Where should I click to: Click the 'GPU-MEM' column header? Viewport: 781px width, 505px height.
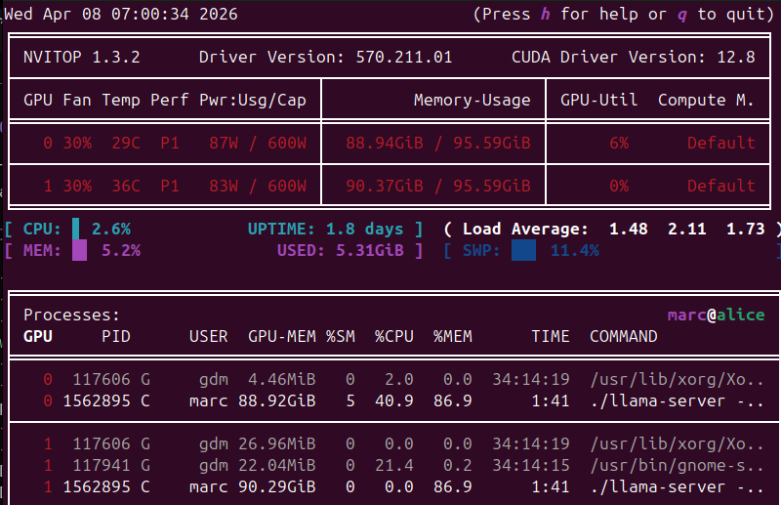282,336
